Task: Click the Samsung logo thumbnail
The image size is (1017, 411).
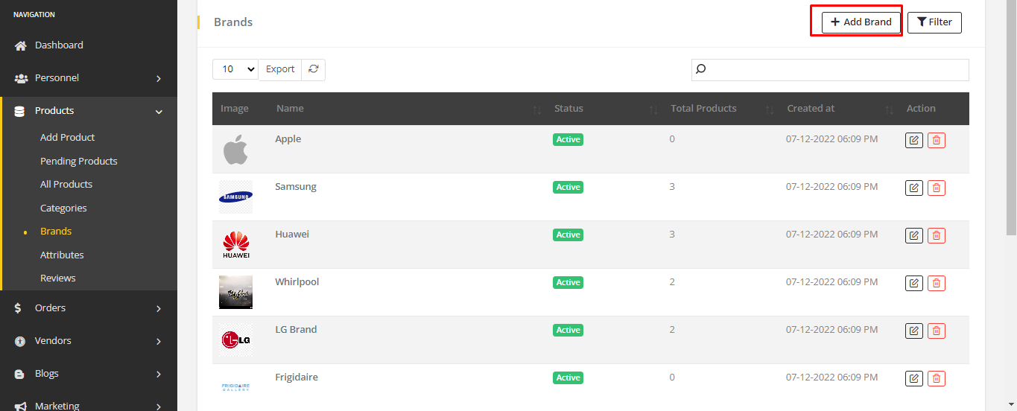Action: tap(235, 197)
